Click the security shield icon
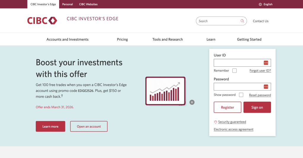 click(x=215, y=122)
